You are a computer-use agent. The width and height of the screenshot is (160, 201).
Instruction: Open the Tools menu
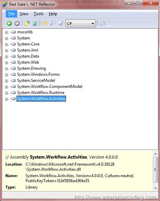tap(39, 14)
